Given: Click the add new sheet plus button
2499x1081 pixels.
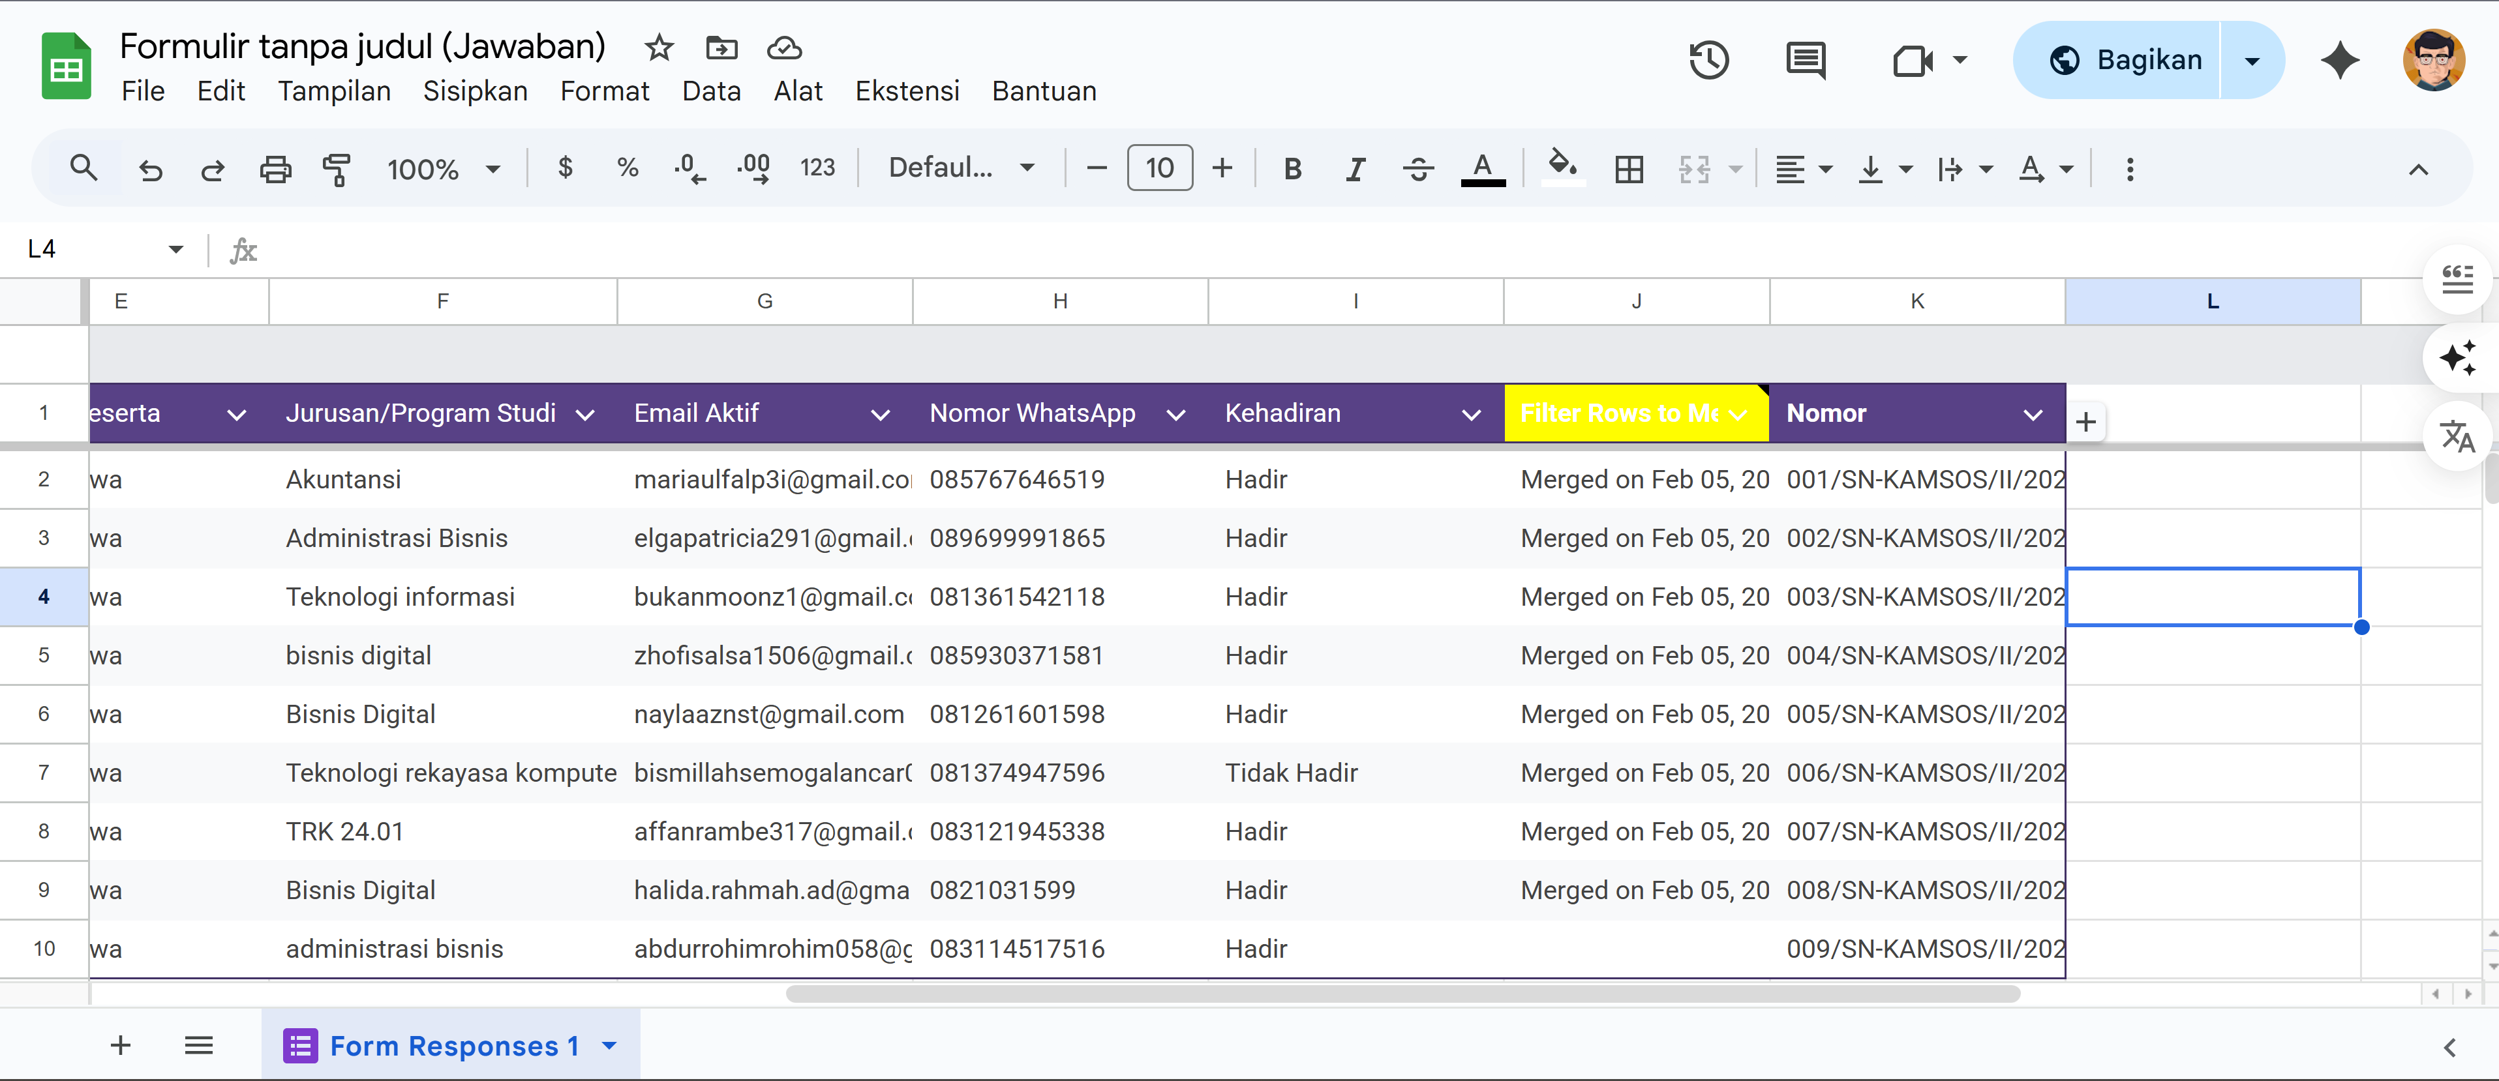Looking at the screenshot, I should (120, 1045).
